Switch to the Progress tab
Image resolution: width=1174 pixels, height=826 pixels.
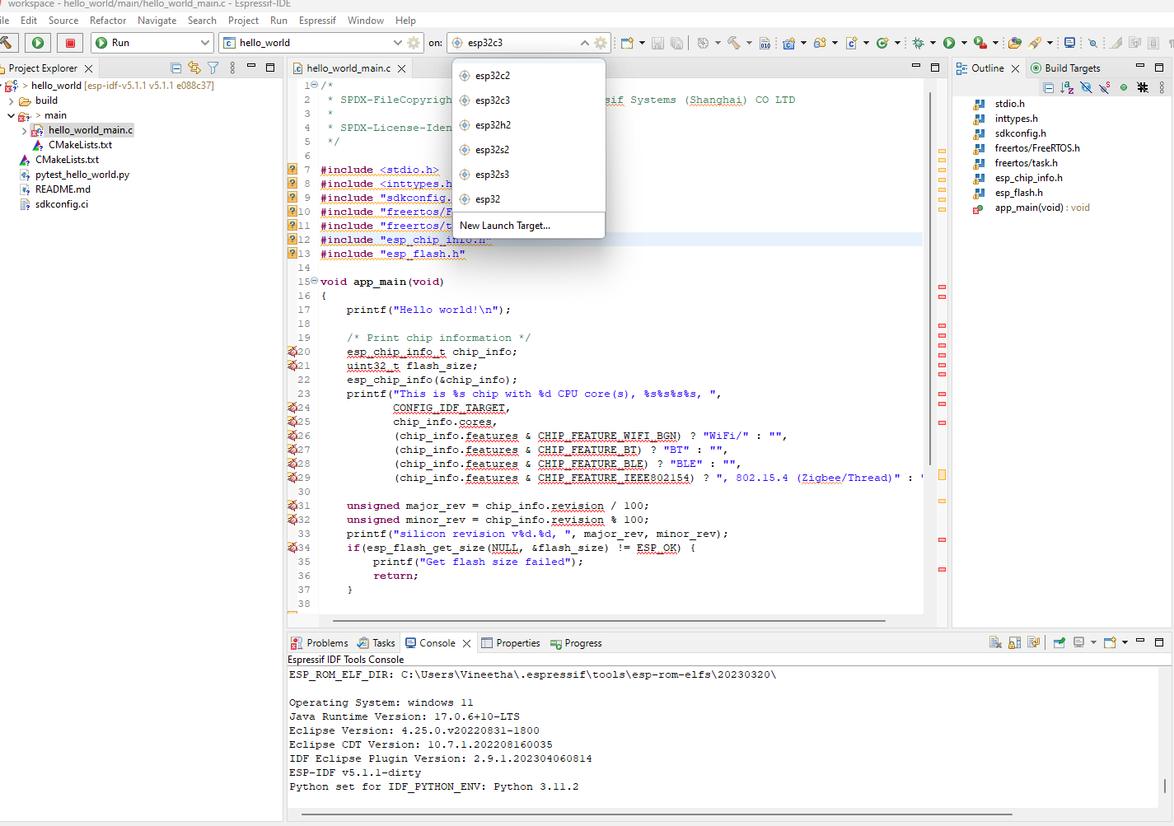(x=576, y=643)
